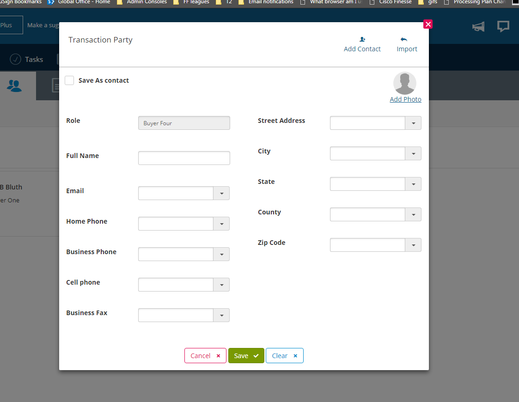Click inside the Full Name field
This screenshot has width=519, height=402.
tap(184, 158)
